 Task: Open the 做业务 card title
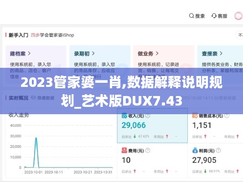145,54
